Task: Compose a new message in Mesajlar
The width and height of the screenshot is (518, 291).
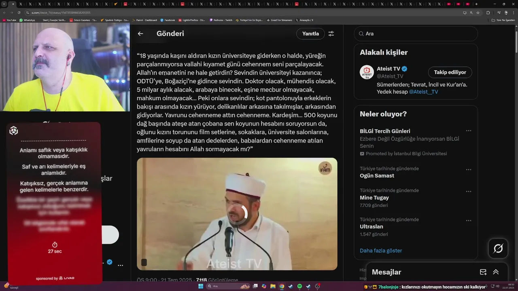Action: pyautogui.click(x=483, y=272)
